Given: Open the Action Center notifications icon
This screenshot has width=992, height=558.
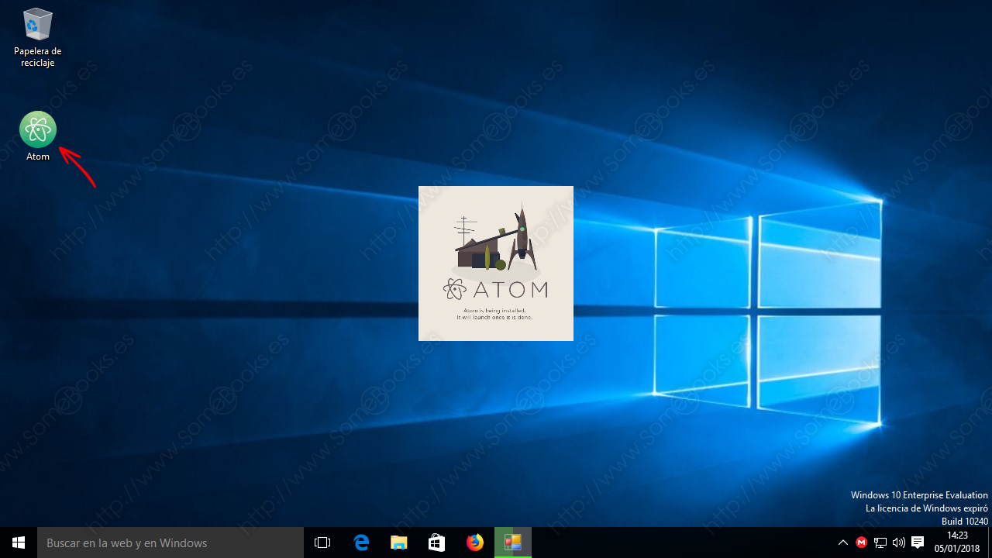Looking at the screenshot, I should 918,542.
